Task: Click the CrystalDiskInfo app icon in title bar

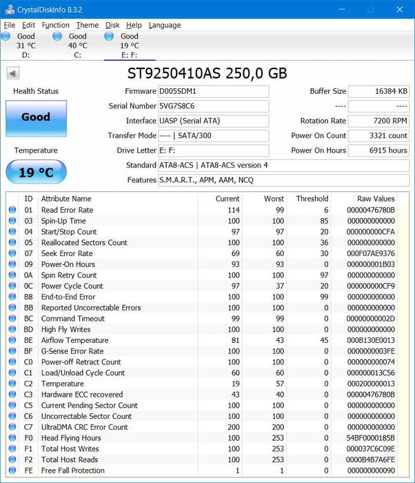Action: pos(10,9)
